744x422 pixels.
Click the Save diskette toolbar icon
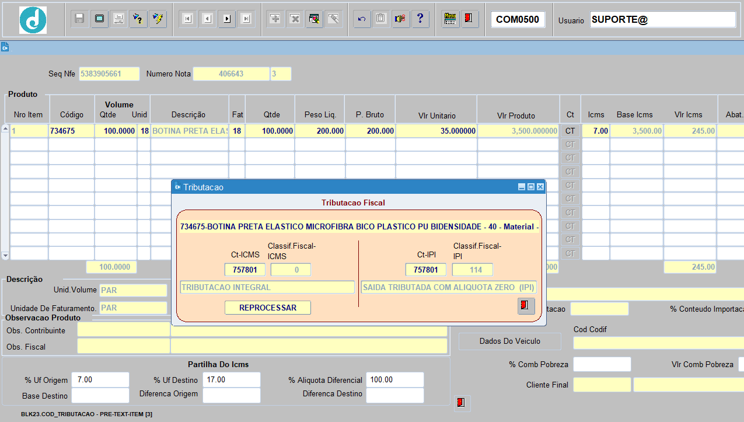[x=80, y=19]
